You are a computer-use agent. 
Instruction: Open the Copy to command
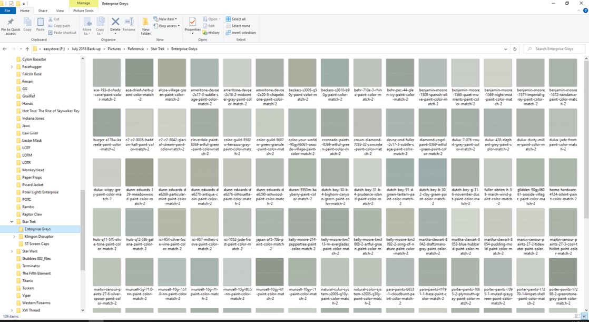coord(100,26)
